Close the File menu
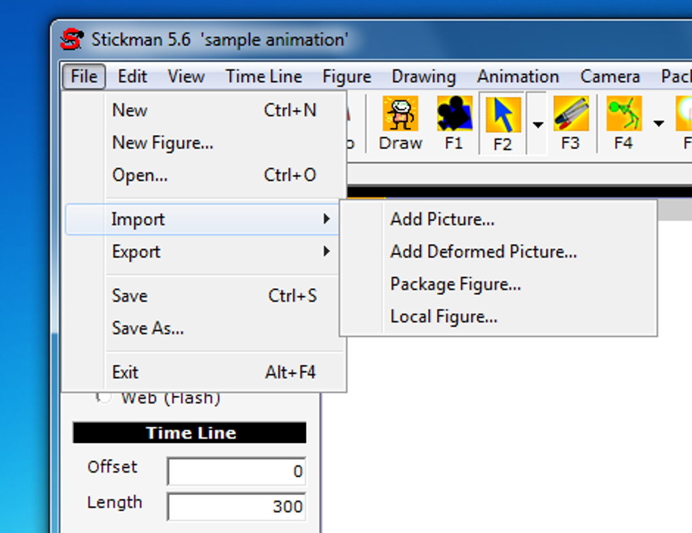 [x=84, y=77]
